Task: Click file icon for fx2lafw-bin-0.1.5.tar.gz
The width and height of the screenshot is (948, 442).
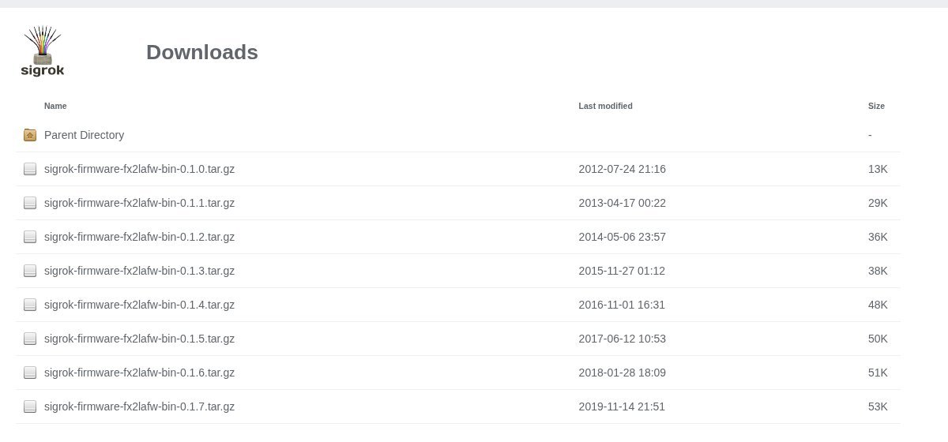Action: 30,339
